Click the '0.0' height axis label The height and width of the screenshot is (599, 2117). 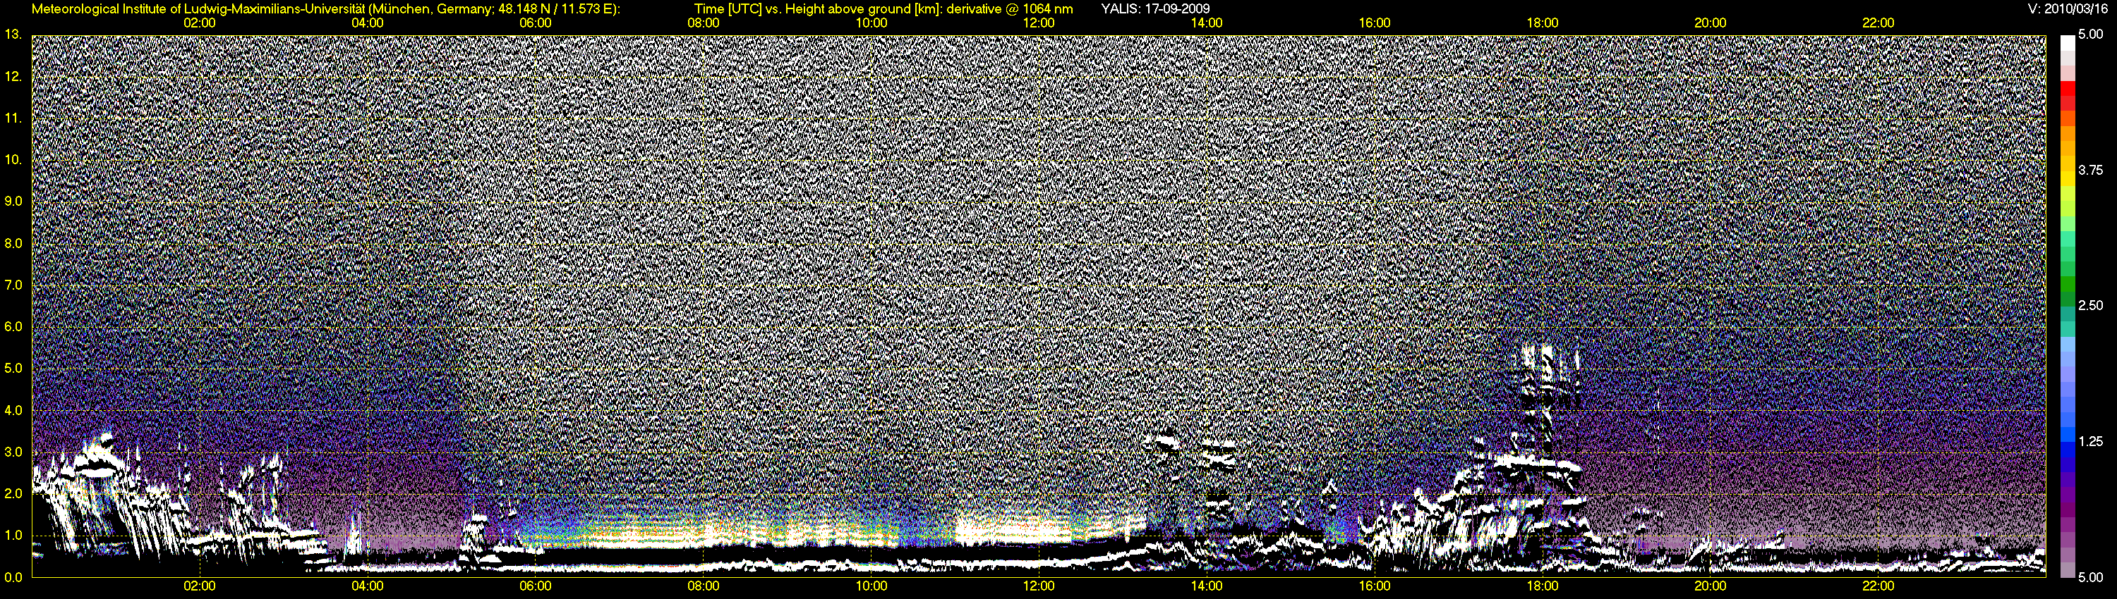pos(13,577)
